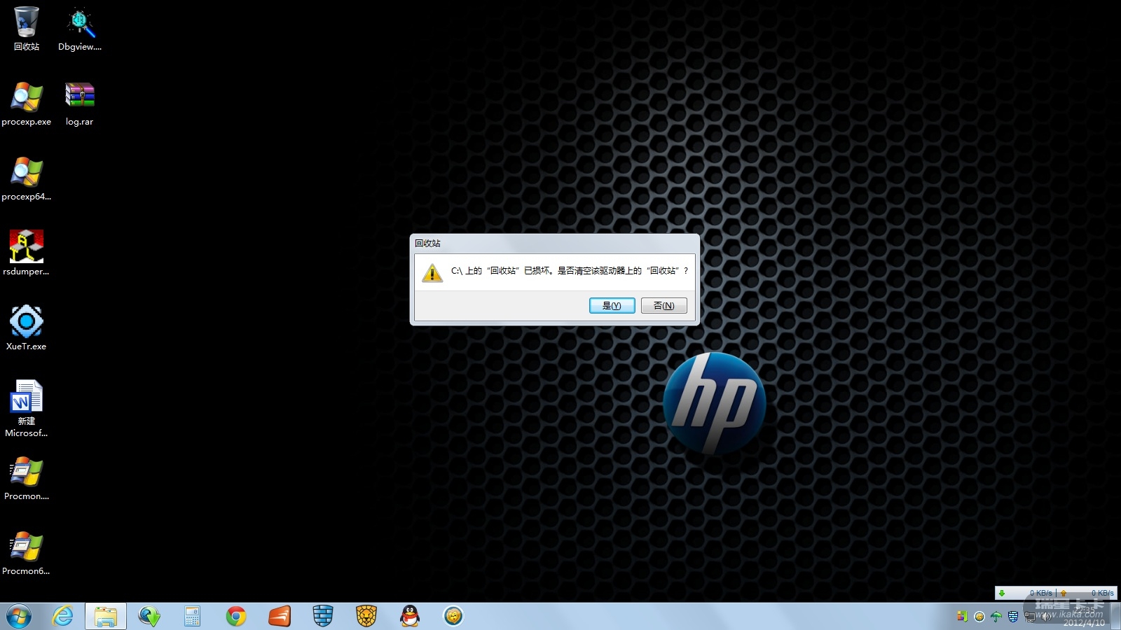
Task: Open QQ penguin from the taskbar
Action: click(410, 617)
